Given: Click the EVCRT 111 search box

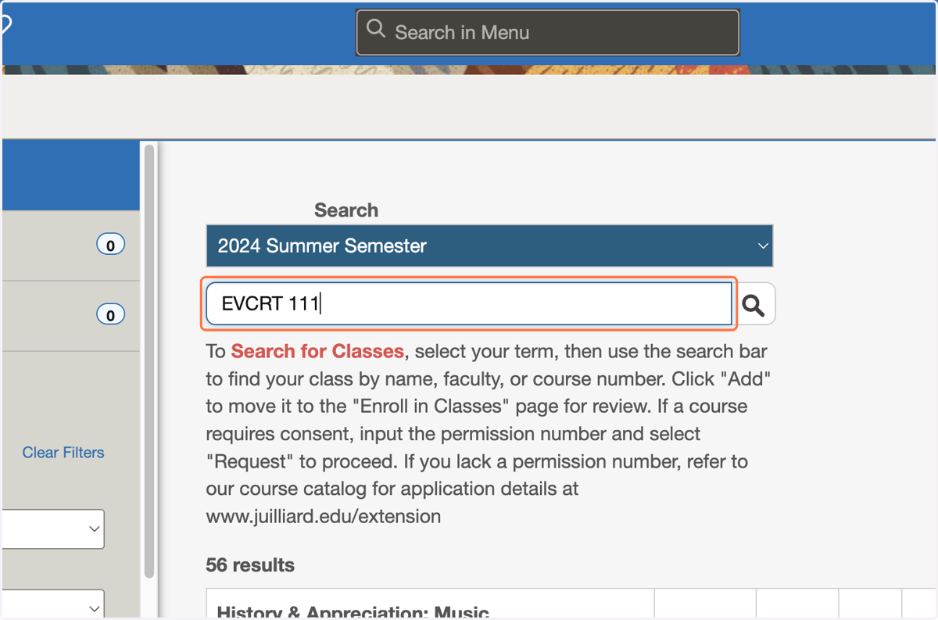Looking at the screenshot, I should [x=469, y=303].
